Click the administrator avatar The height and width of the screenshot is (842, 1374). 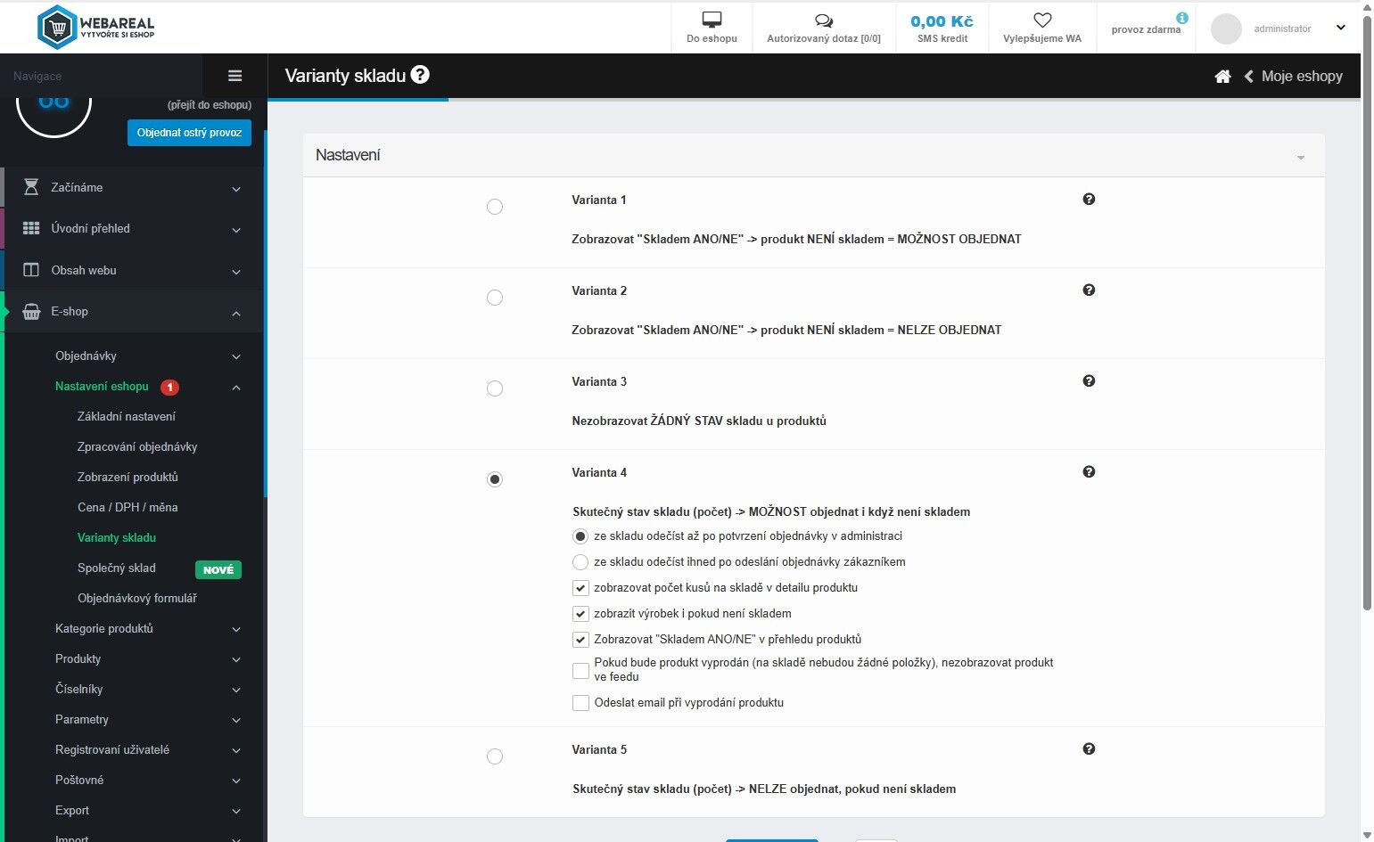[x=1226, y=29]
